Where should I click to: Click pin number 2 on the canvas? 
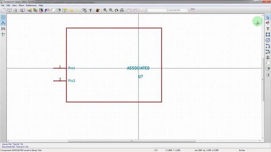pos(60,79)
